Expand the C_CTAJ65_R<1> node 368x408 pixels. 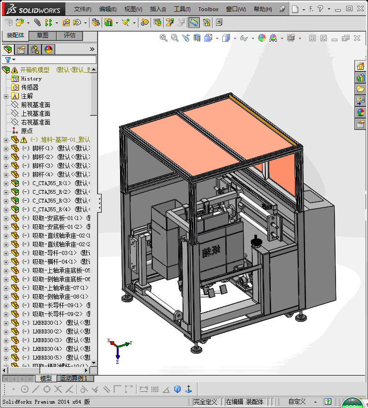click(x=6, y=184)
